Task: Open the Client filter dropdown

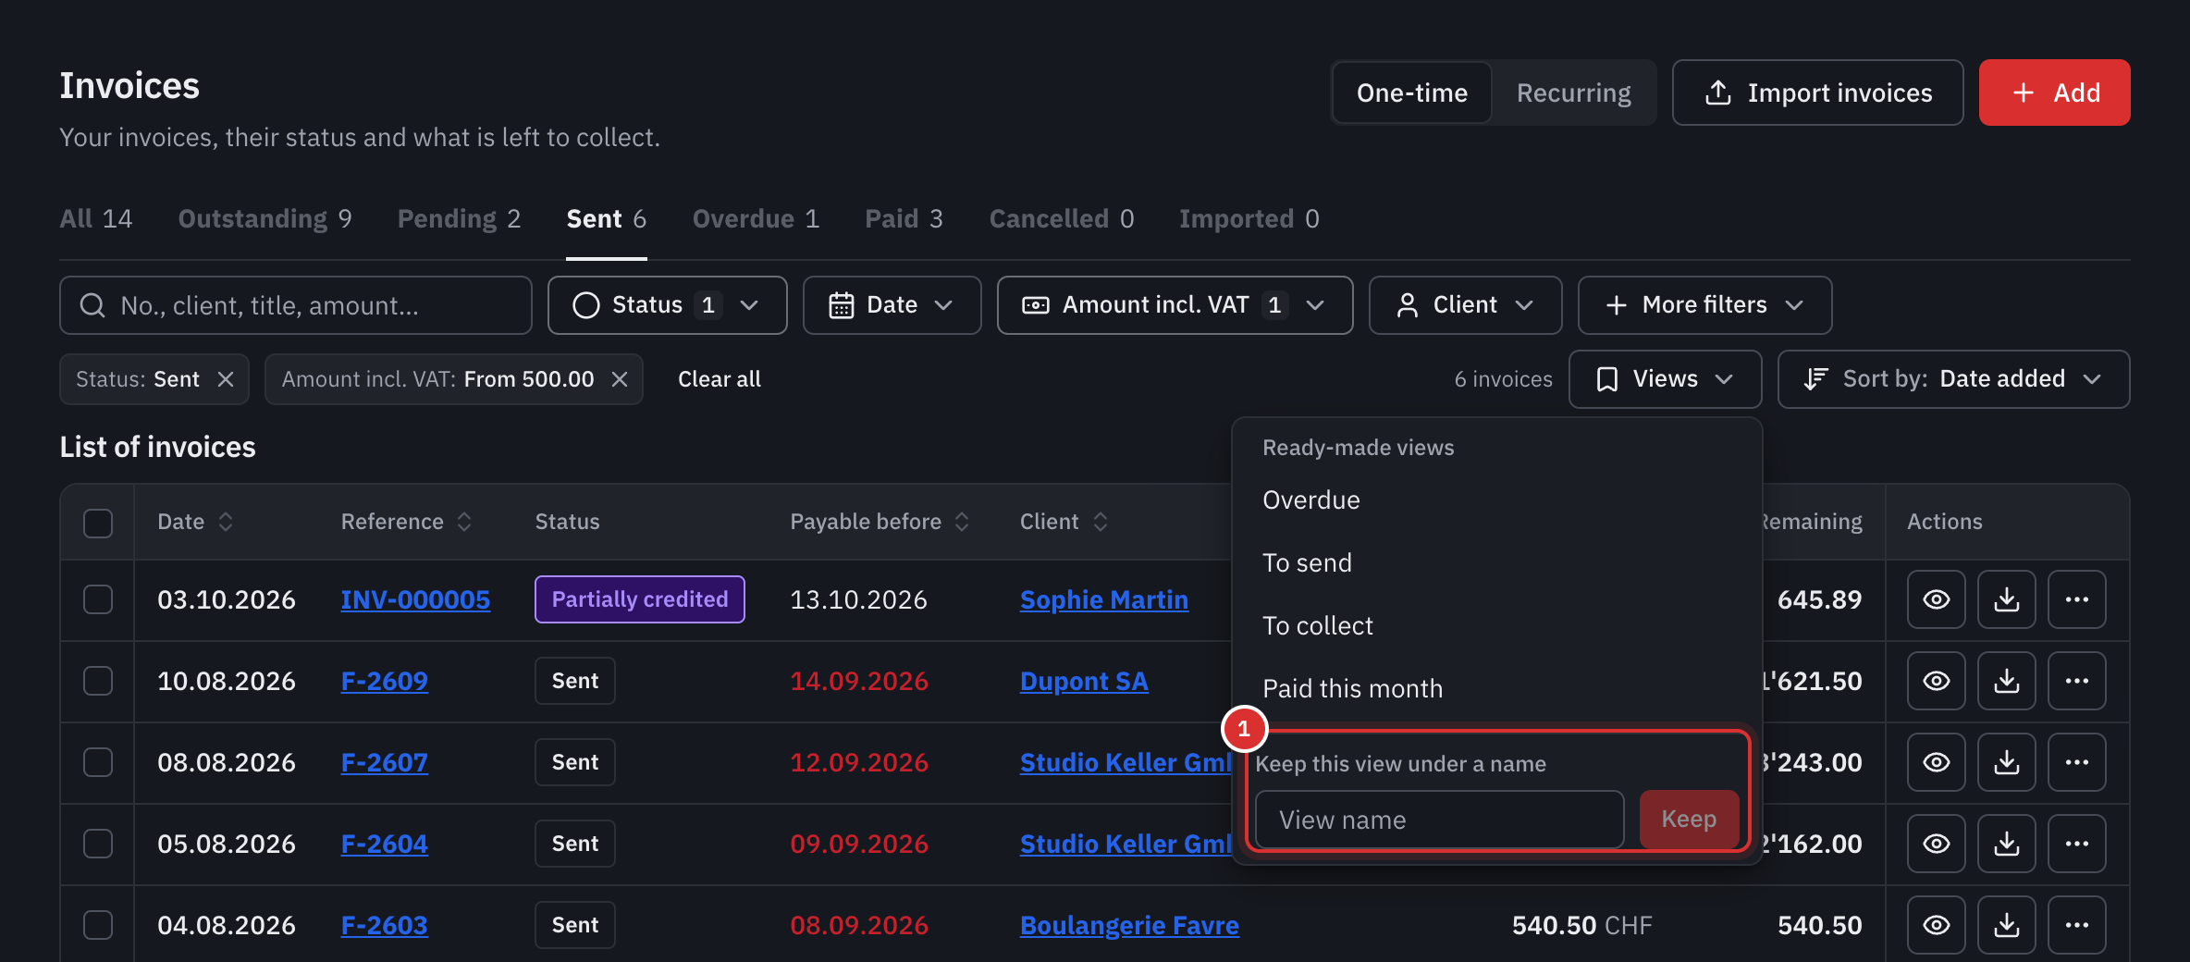Action: [1465, 305]
